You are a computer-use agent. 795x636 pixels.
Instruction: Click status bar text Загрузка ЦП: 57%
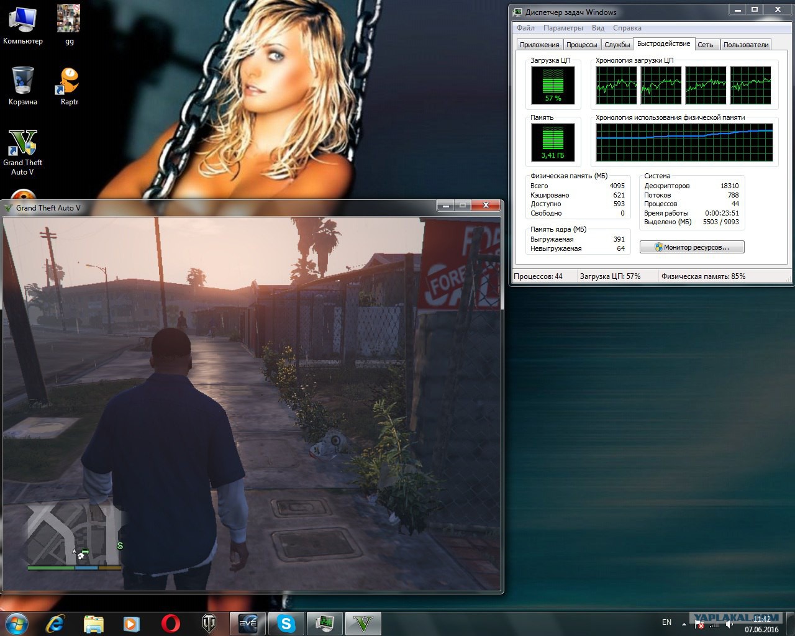(610, 276)
